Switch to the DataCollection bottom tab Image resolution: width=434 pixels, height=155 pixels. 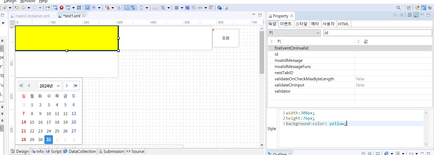point(80,151)
